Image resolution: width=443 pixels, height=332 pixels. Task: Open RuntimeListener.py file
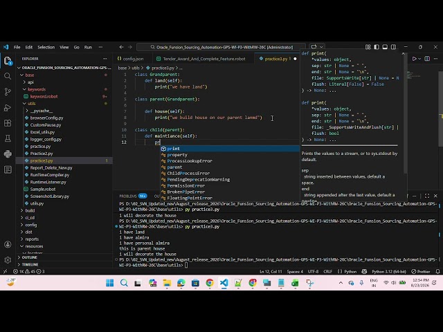point(48,182)
